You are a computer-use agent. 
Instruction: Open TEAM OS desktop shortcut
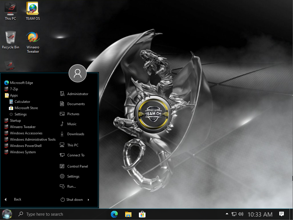[x=33, y=11]
